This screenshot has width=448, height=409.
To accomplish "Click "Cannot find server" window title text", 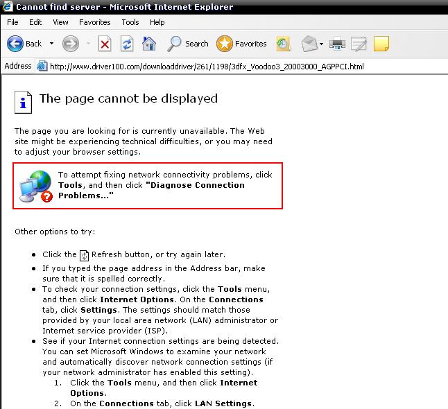I will click(x=58, y=6).
